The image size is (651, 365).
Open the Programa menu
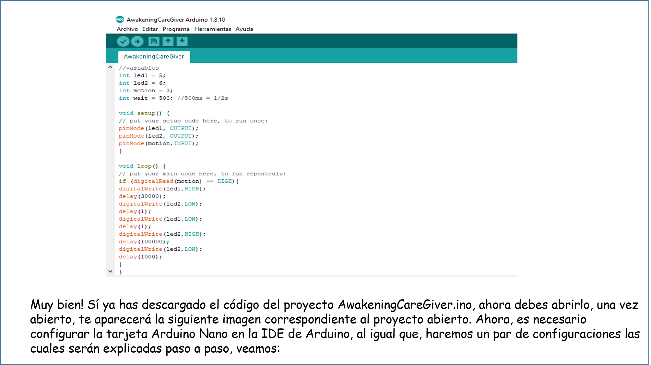pos(176,29)
